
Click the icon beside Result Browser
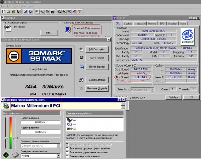pyautogui.click(x=82, y=67)
